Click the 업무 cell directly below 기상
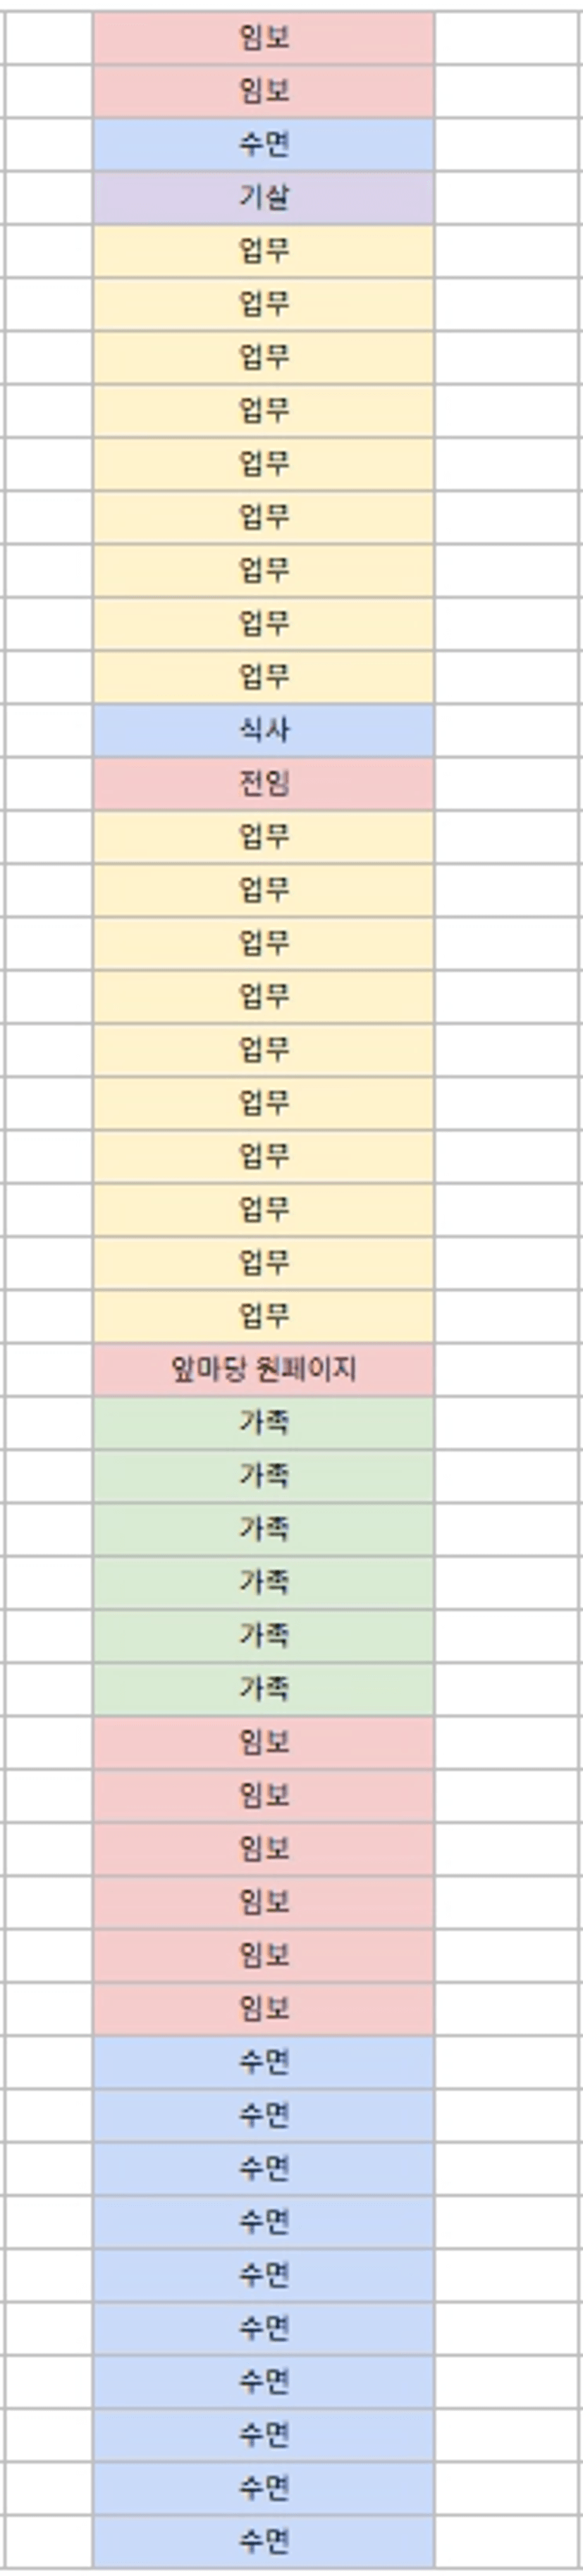The width and height of the screenshot is (583, 2576). [264, 251]
